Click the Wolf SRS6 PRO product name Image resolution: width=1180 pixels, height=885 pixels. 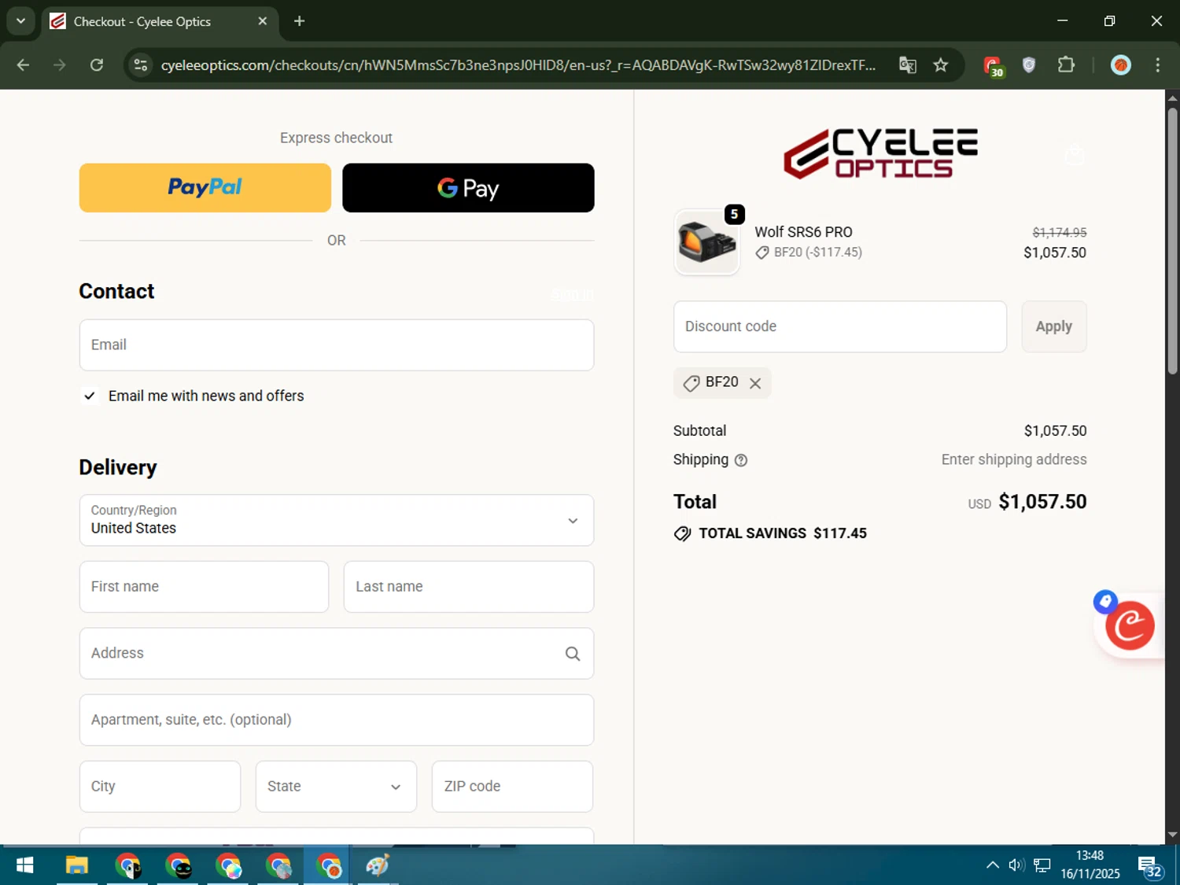803,232
